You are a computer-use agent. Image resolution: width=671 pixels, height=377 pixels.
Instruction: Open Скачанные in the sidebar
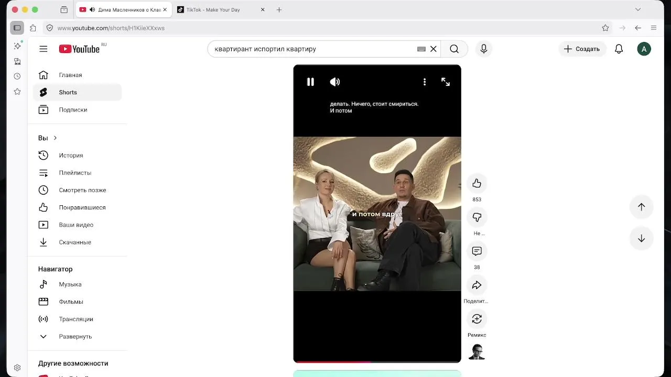77,242
